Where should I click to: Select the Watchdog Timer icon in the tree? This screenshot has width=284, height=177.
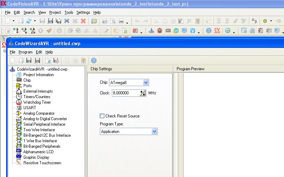pos(19,102)
